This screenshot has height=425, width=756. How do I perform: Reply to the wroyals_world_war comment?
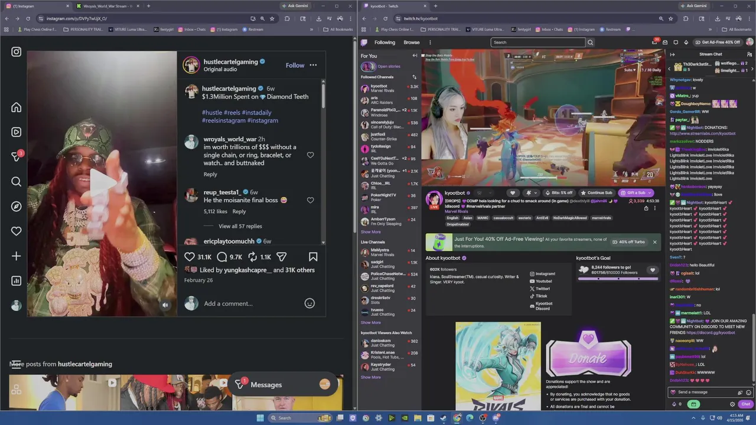(210, 174)
